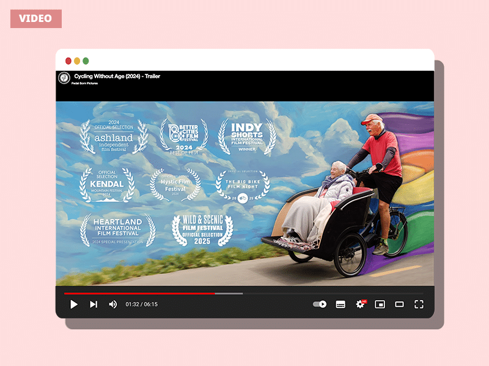The height and width of the screenshot is (366, 489).
Task: Click the '01:32 / 06:15' time display
Action: [142, 304]
